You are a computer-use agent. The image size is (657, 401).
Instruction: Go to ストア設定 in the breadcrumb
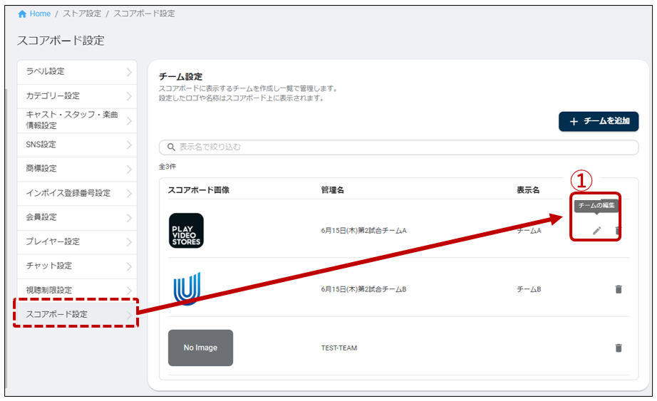coord(82,14)
